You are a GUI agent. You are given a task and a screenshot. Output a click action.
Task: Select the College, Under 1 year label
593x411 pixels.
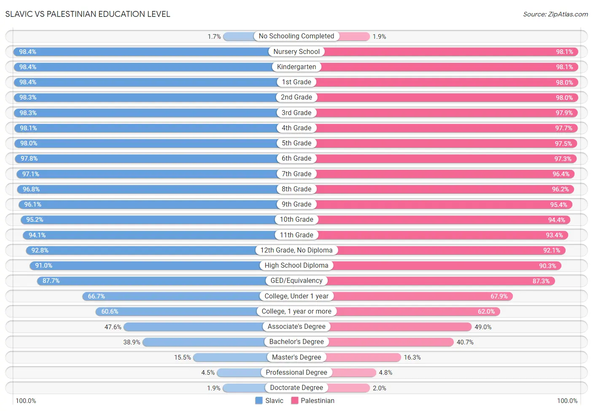pyautogui.click(x=296, y=296)
